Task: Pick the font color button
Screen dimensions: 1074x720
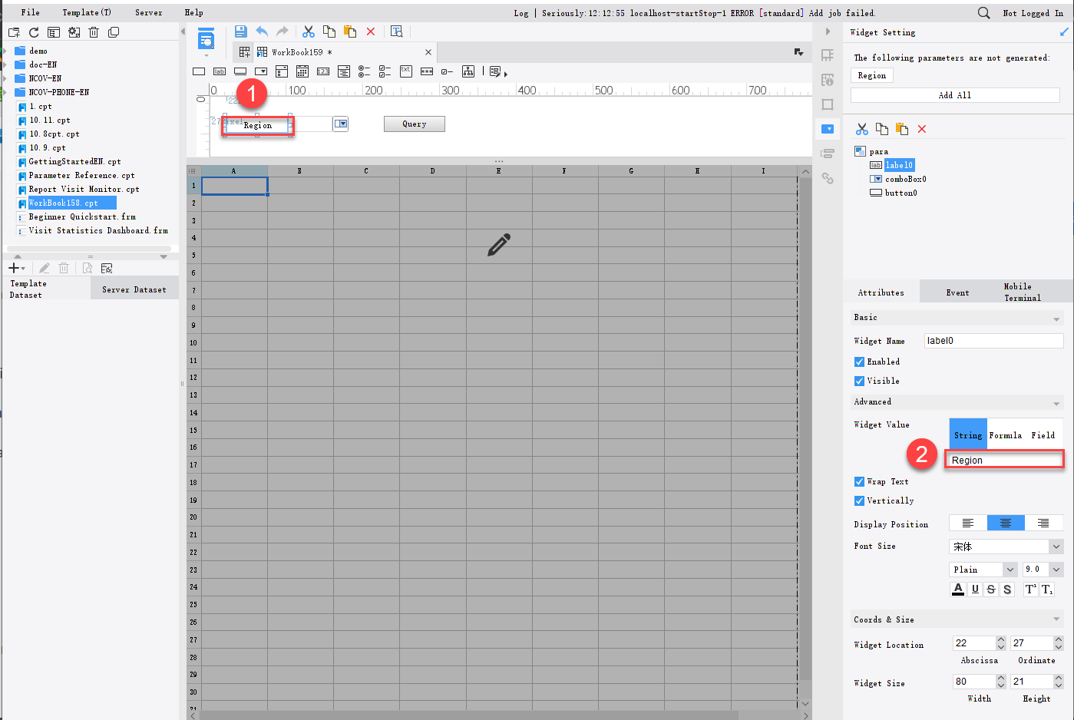Action: (x=958, y=590)
